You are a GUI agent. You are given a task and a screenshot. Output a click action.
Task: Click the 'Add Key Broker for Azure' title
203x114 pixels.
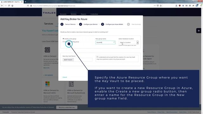pos(74,19)
